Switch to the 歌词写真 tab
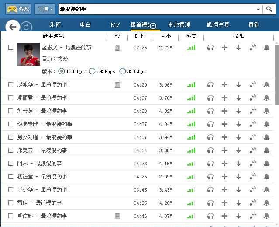The image size is (279, 227). 218,25
